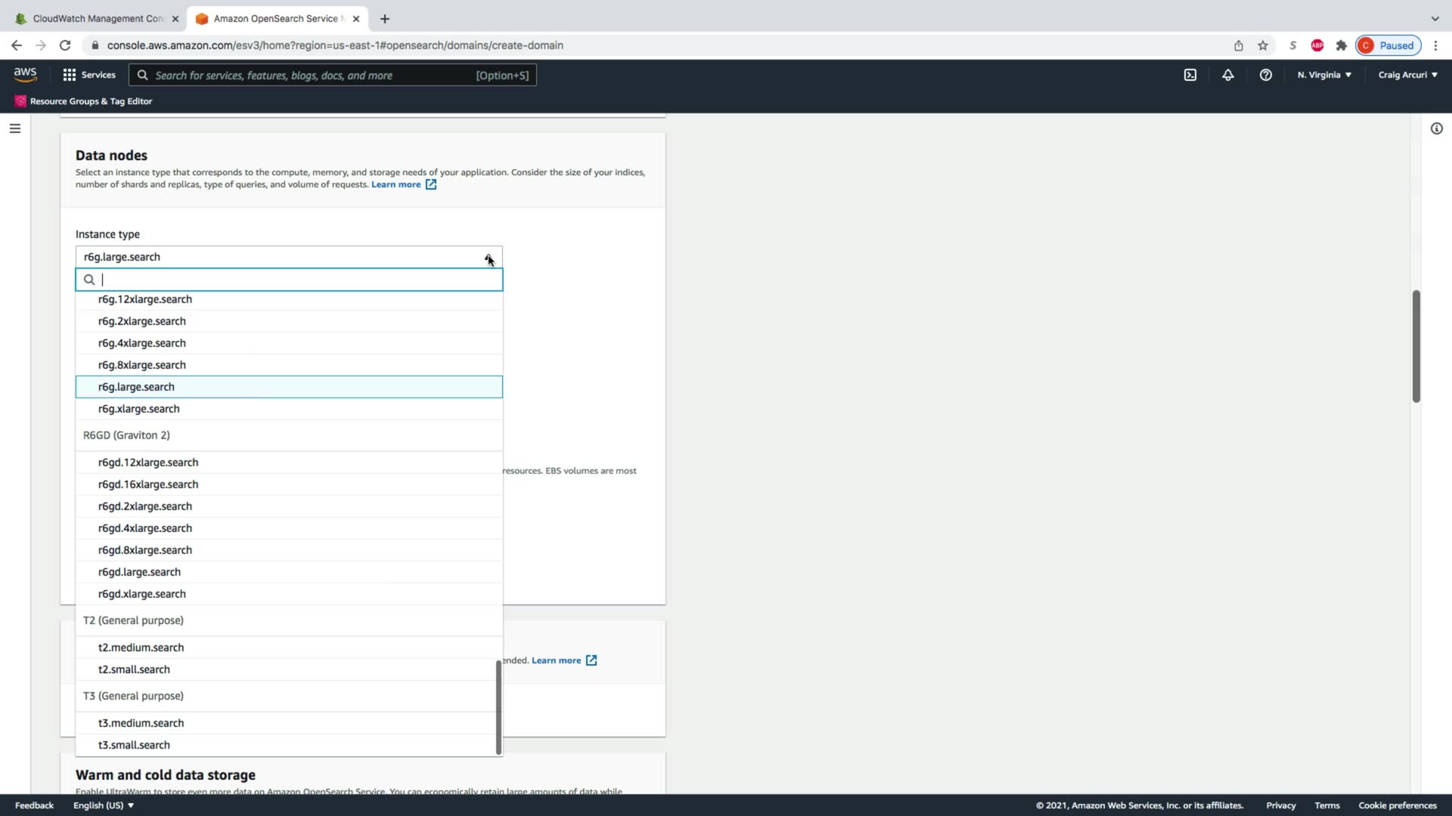This screenshot has width=1452, height=816.
Task: Select t3.small.search instance type
Action: point(134,745)
